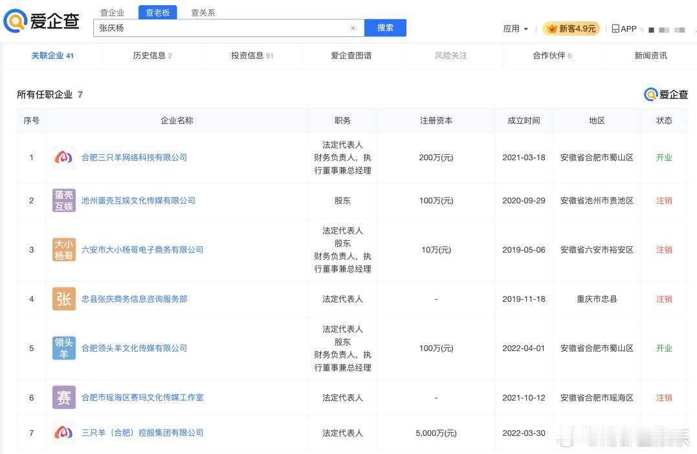Click the 成立时间 column header
The height and width of the screenshot is (454, 697).
[x=524, y=120]
